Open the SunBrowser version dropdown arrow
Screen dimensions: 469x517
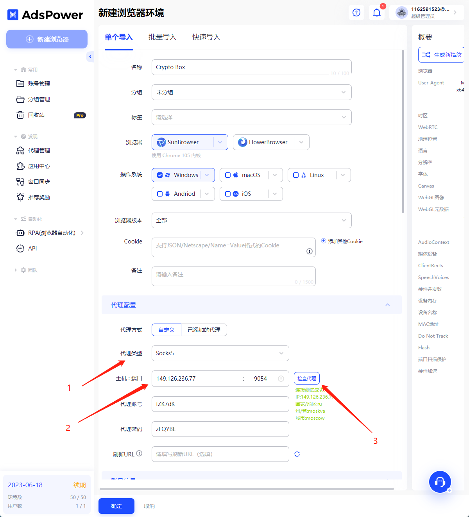220,142
